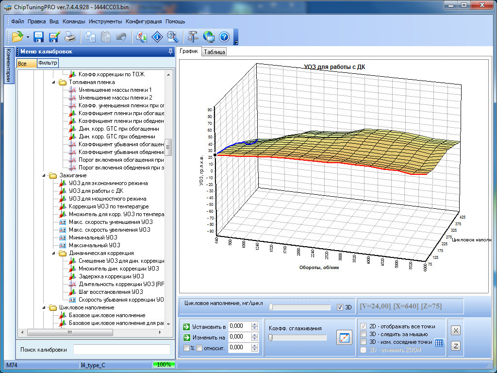
Task: Check the 'относит.' checkbox
Action: [199, 348]
